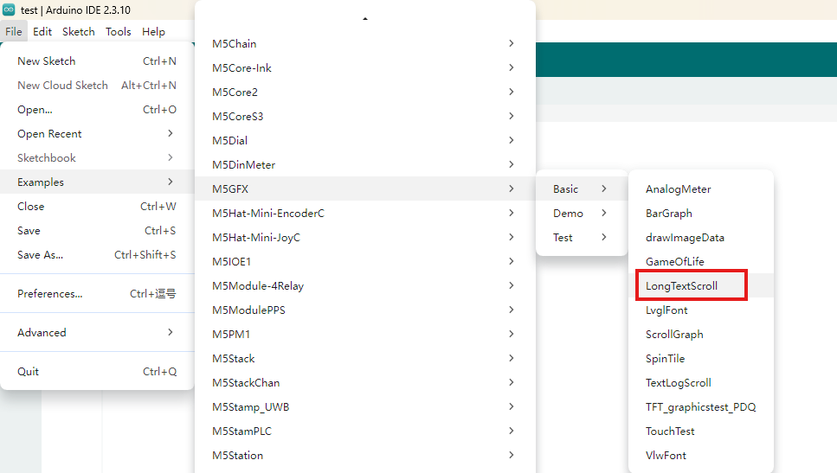Open the TouchTest example

[701, 431]
